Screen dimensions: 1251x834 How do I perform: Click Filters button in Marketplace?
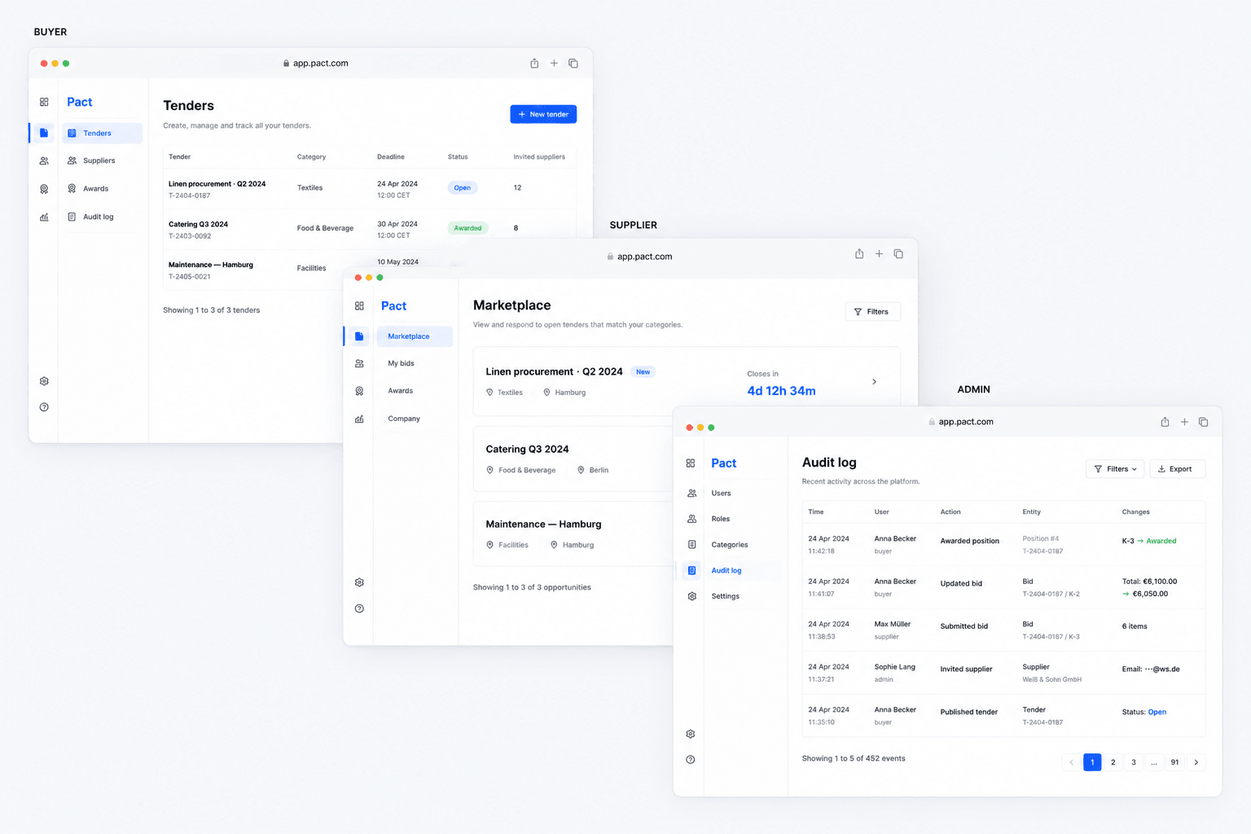point(873,312)
